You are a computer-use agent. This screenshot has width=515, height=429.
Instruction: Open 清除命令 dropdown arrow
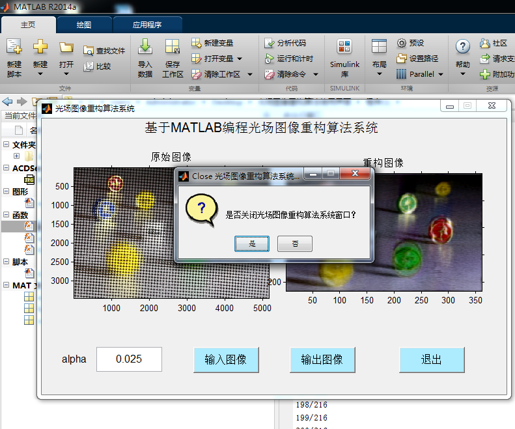tap(316, 75)
